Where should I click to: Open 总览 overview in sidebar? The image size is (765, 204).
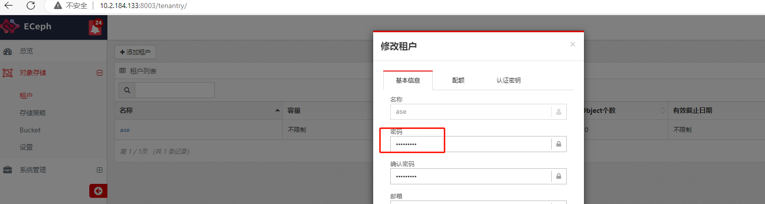tap(27, 51)
